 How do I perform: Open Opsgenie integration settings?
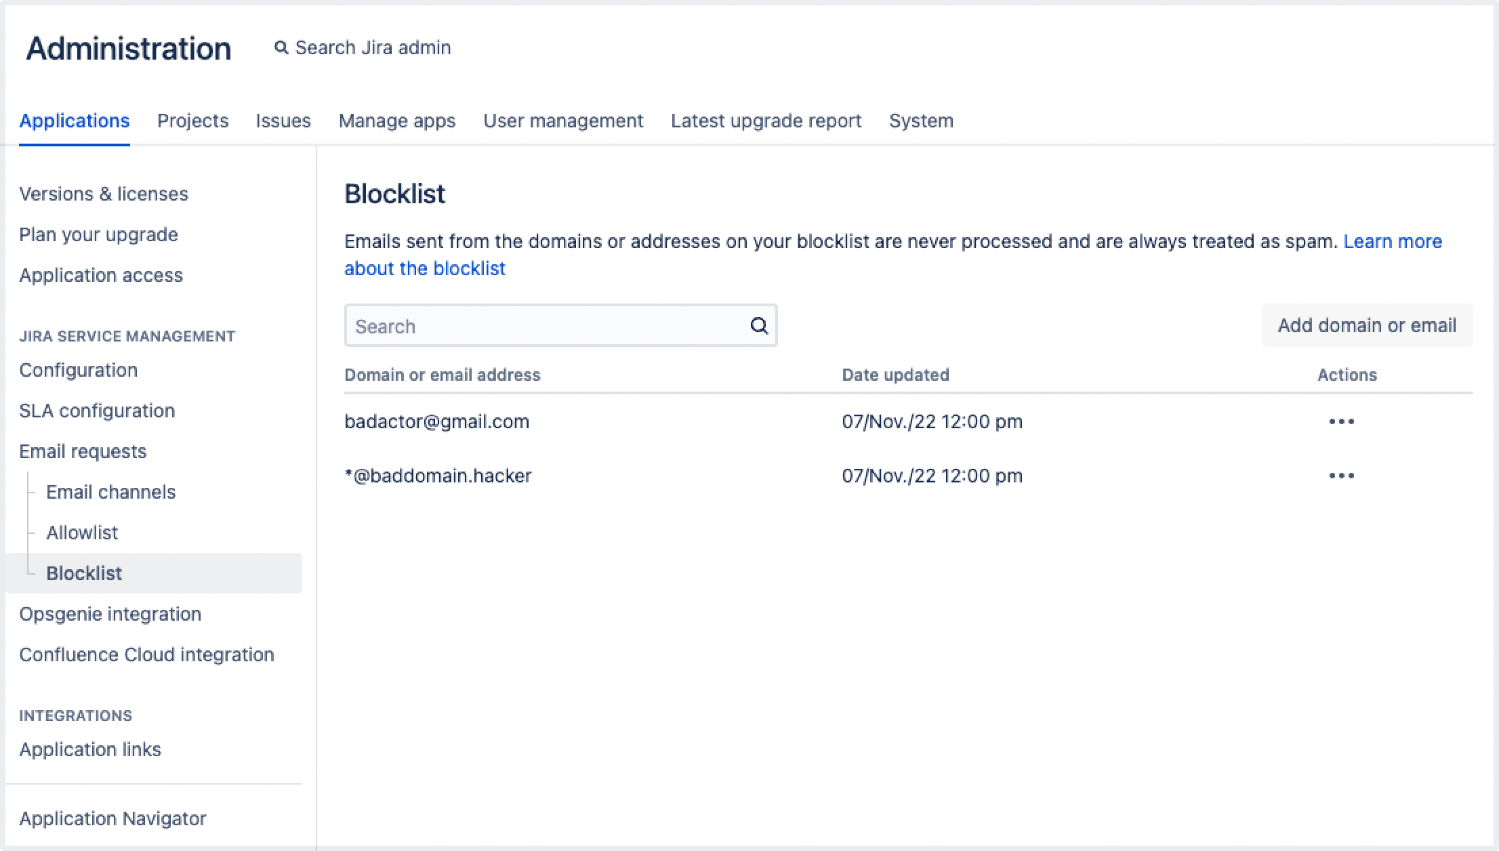coord(110,614)
